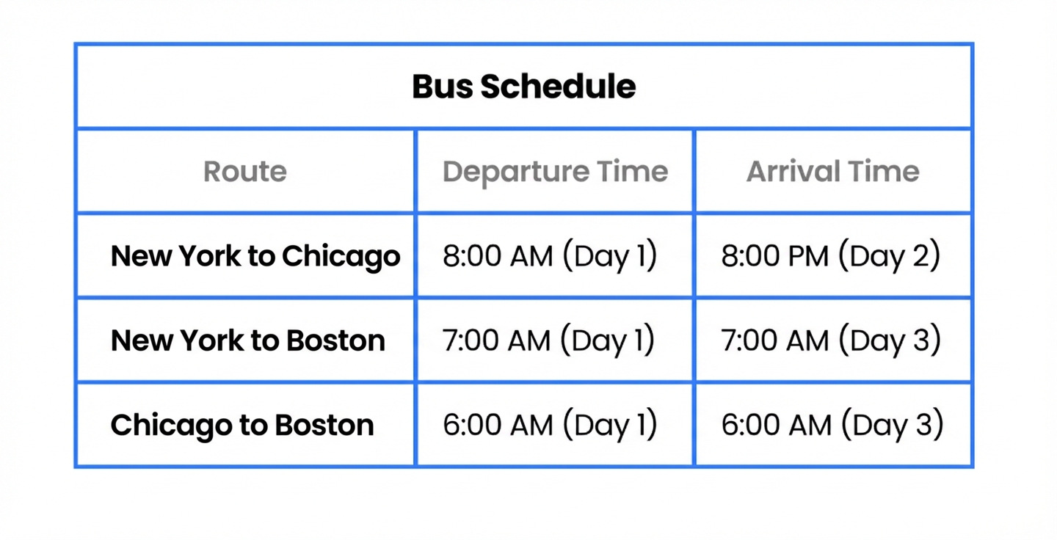This screenshot has height=540, width=1057.
Task: Click the "New York to Boston" route cell
Action: [248, 340]
